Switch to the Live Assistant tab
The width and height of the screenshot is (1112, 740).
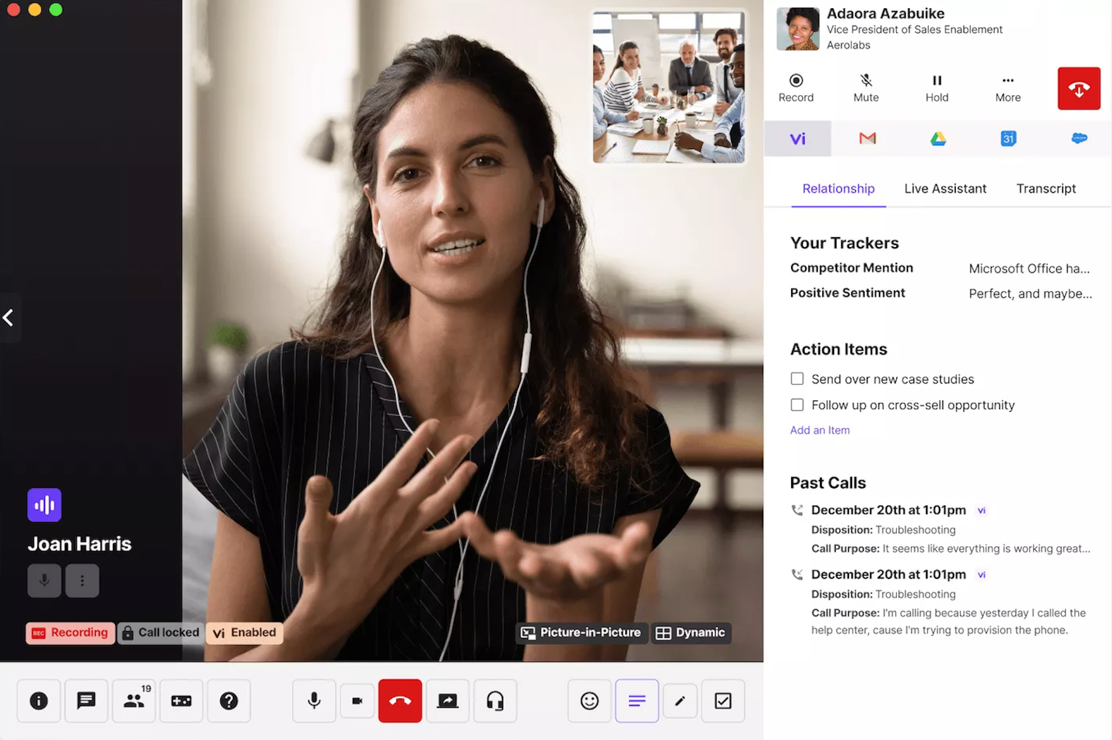(x=945, y=188)
